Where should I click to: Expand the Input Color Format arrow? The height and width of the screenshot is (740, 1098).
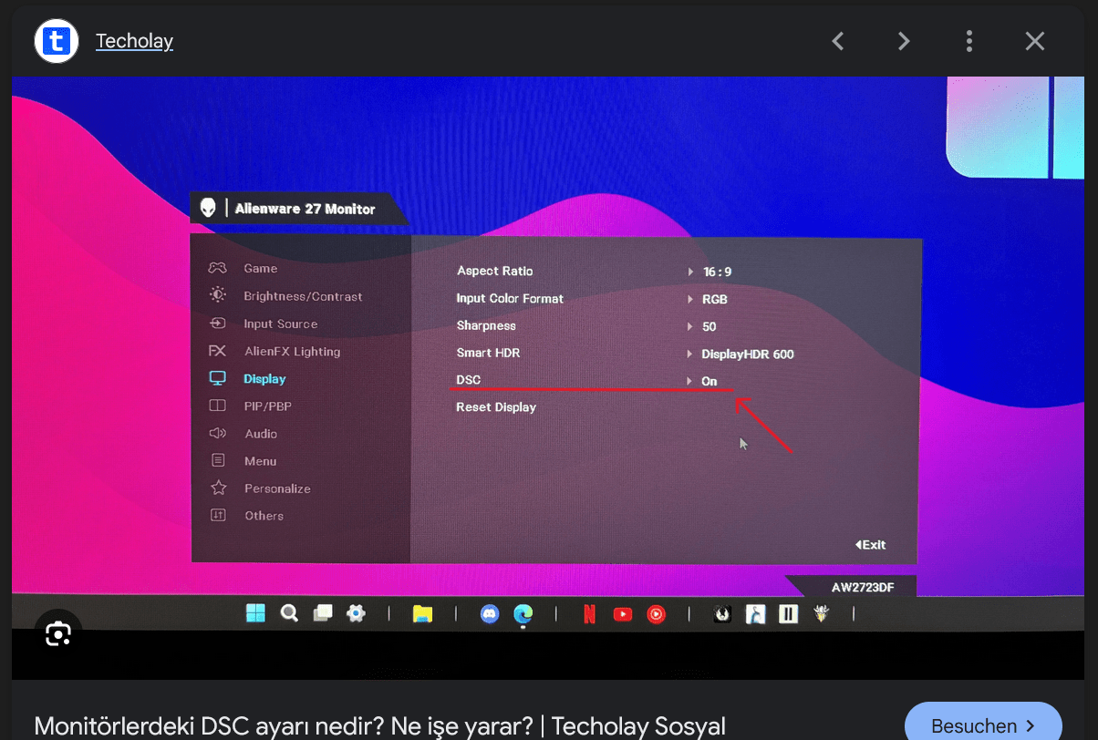[x=690, y=299]
